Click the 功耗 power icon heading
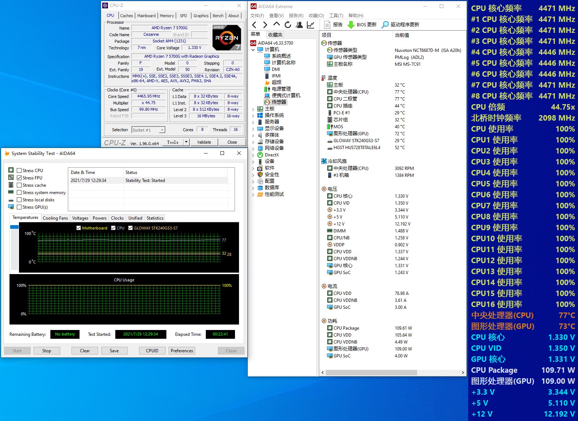The height and width of the screenshot is (421, 578). click(324, 321)
